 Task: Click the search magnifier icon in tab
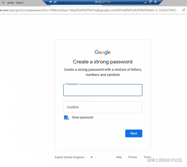3,3
